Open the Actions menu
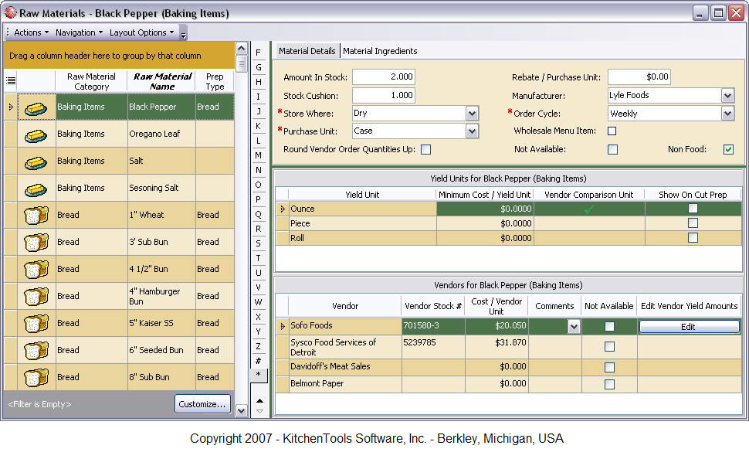749x459 pixels. click(31, 32)
